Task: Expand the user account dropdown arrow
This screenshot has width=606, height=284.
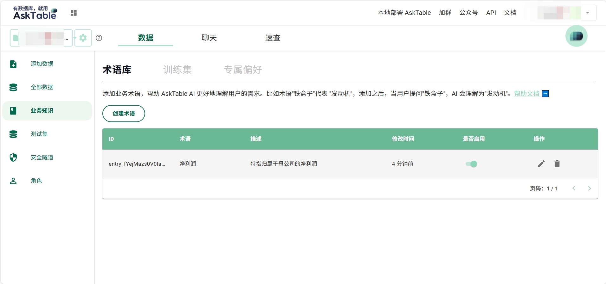Action: click(588, 13)
